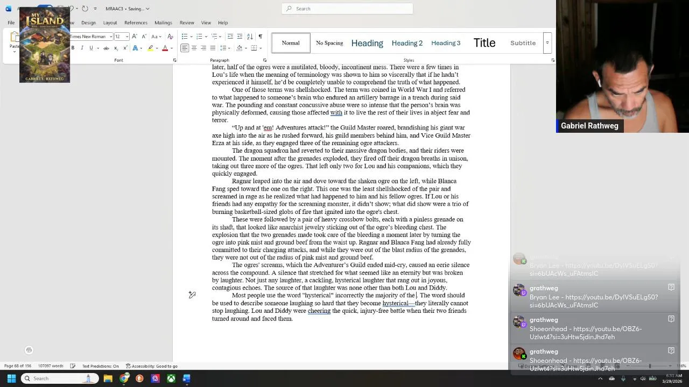Pick the yellow Text Highlight Color

[x=150, y=48]
